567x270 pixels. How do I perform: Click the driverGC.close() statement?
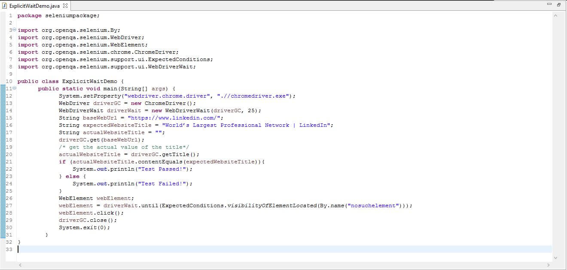tap(88, 220)
